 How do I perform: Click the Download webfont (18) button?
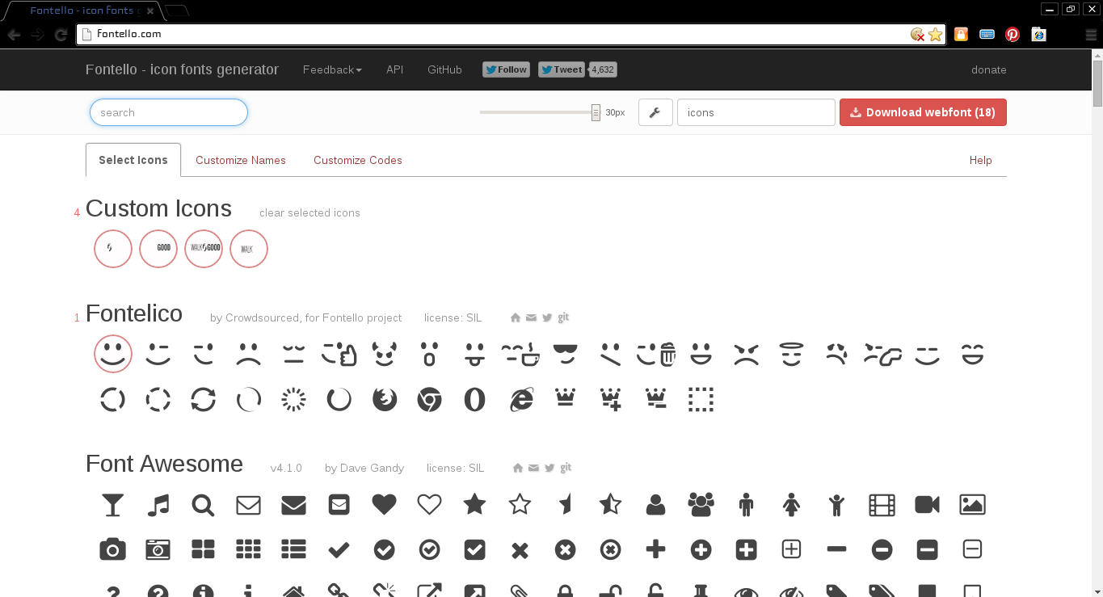point(923,112)
